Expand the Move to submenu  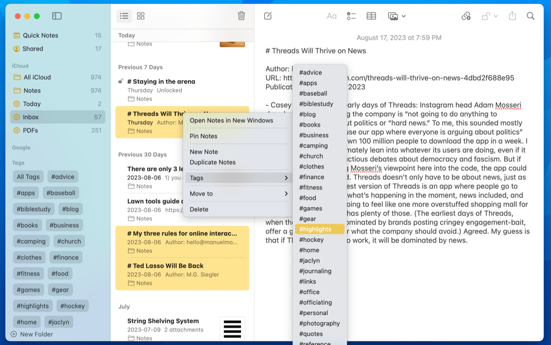click(238, 194)
